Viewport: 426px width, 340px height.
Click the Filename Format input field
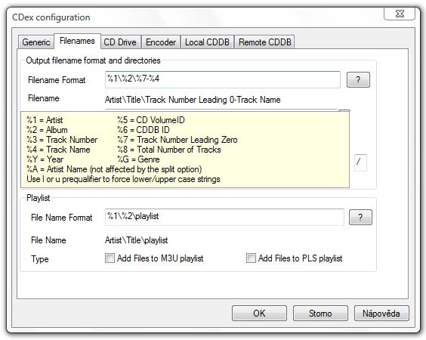(223, 79)
